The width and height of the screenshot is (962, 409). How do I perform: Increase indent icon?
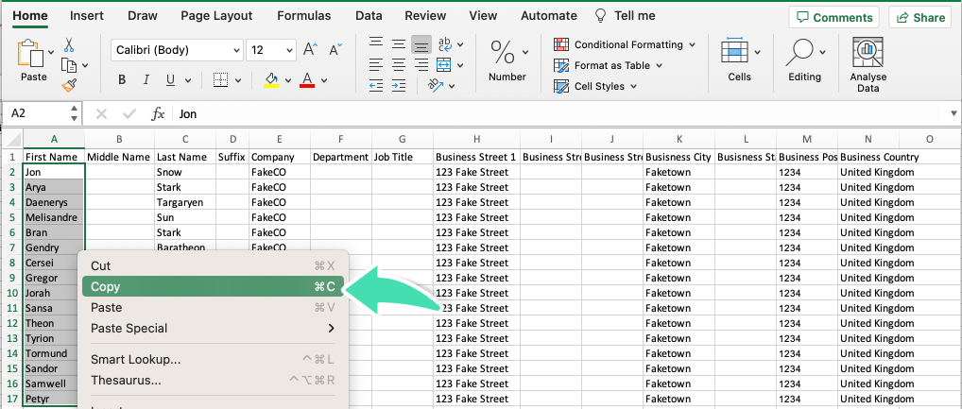[399, 85]
